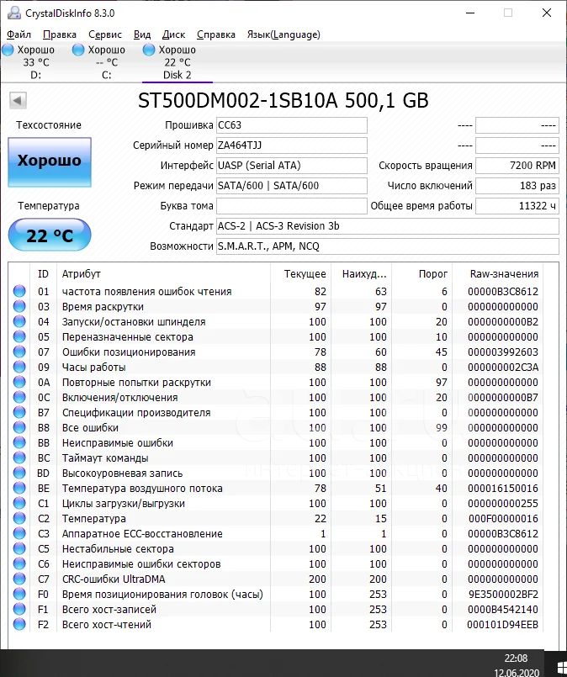This screenshot has width=567, height=677.
Task: Click the blue status orb for Disk 2
Action: (x=149, y=50)
